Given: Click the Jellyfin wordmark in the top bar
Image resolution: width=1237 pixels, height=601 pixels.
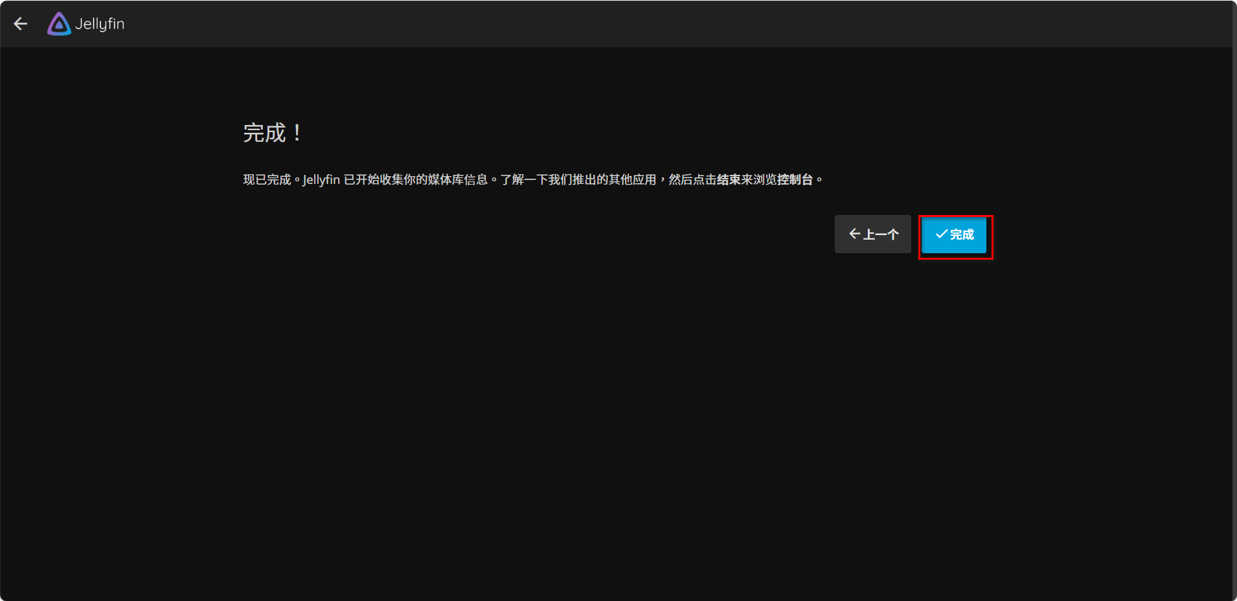Looking at the screenshot, I should click(x=100, y=24).
